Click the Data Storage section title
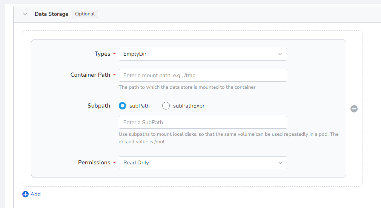The height and width of the screenshot is (208, 381). pos(51,14)
